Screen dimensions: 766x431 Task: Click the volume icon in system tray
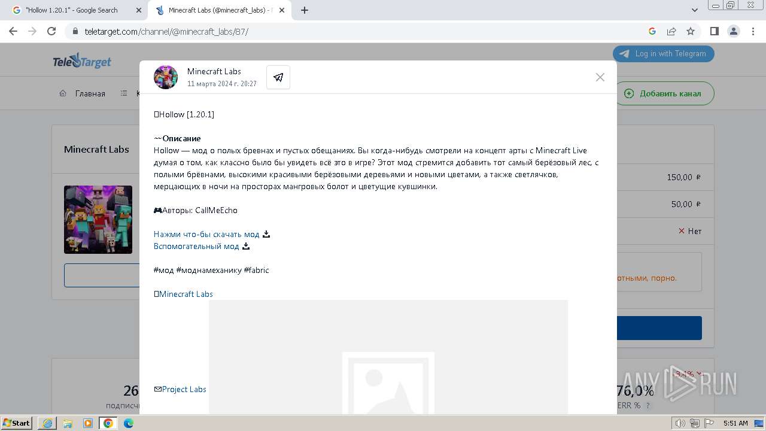[x=681, y=423]
